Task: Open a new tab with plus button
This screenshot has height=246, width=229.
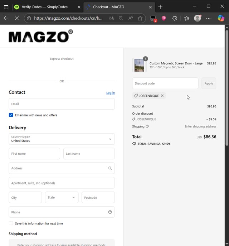Action: point(160,7)
